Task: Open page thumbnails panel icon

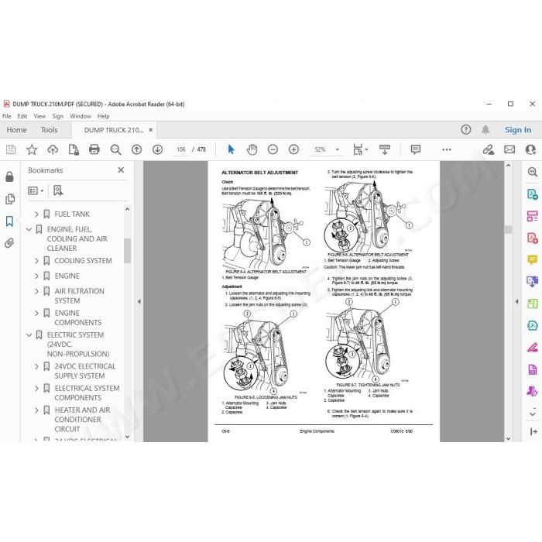Action: click(9, 199)
